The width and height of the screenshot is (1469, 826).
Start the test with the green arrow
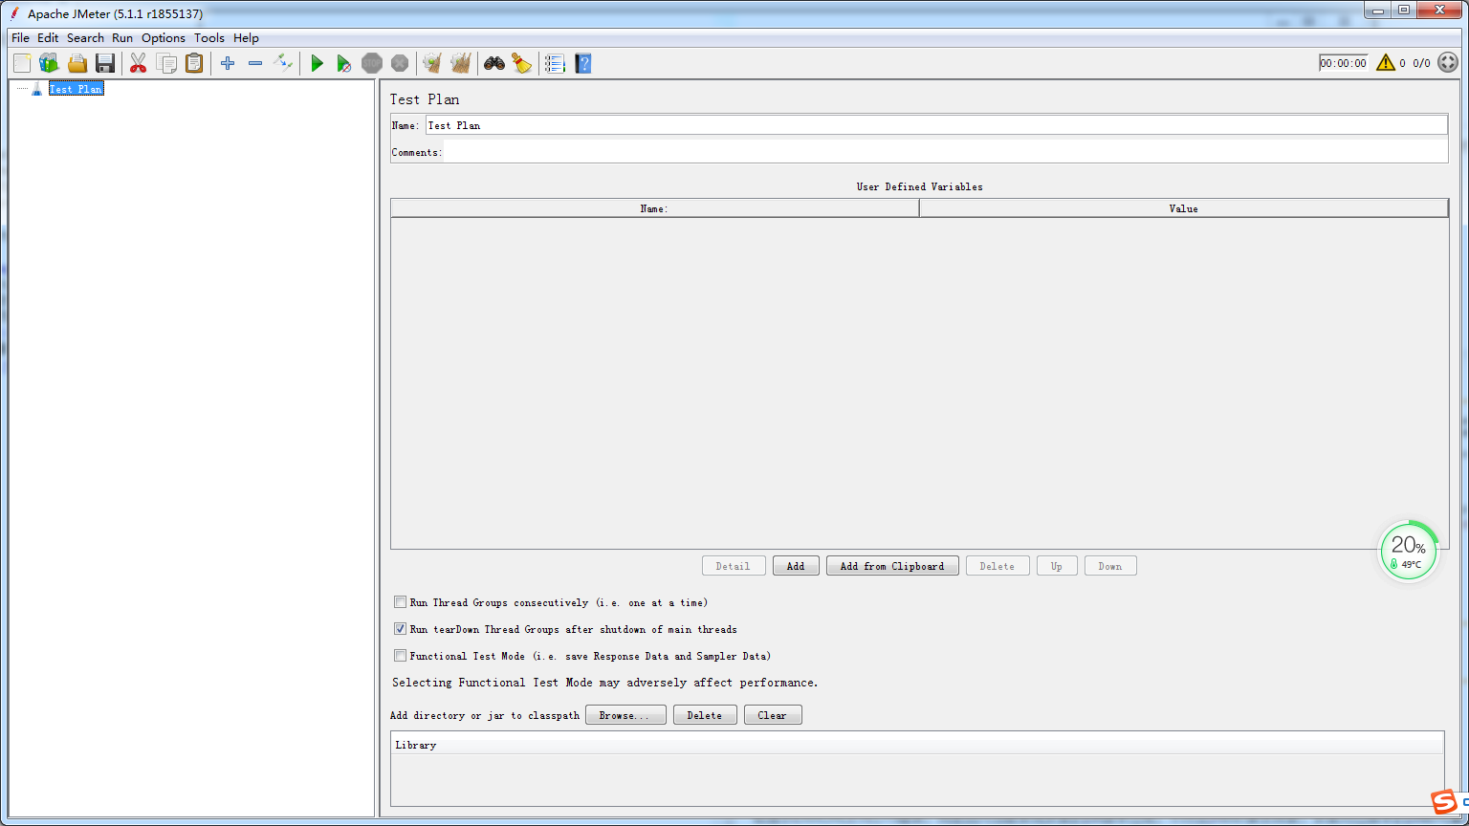click(x=317, y=63)
